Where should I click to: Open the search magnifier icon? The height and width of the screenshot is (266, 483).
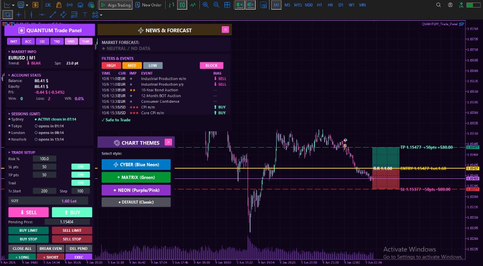pyautogui.click(x=438, y=5)
